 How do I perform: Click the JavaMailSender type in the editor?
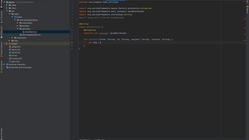pyautogui.click(x=118, y=33)
